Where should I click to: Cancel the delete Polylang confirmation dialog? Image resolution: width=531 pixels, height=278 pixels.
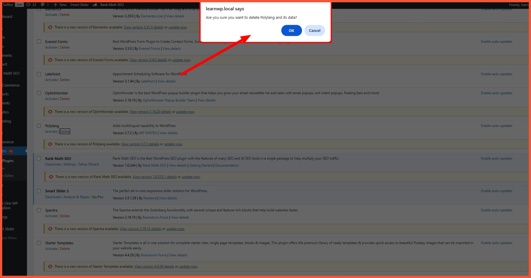pyautogui.click(x=315, y=31)
